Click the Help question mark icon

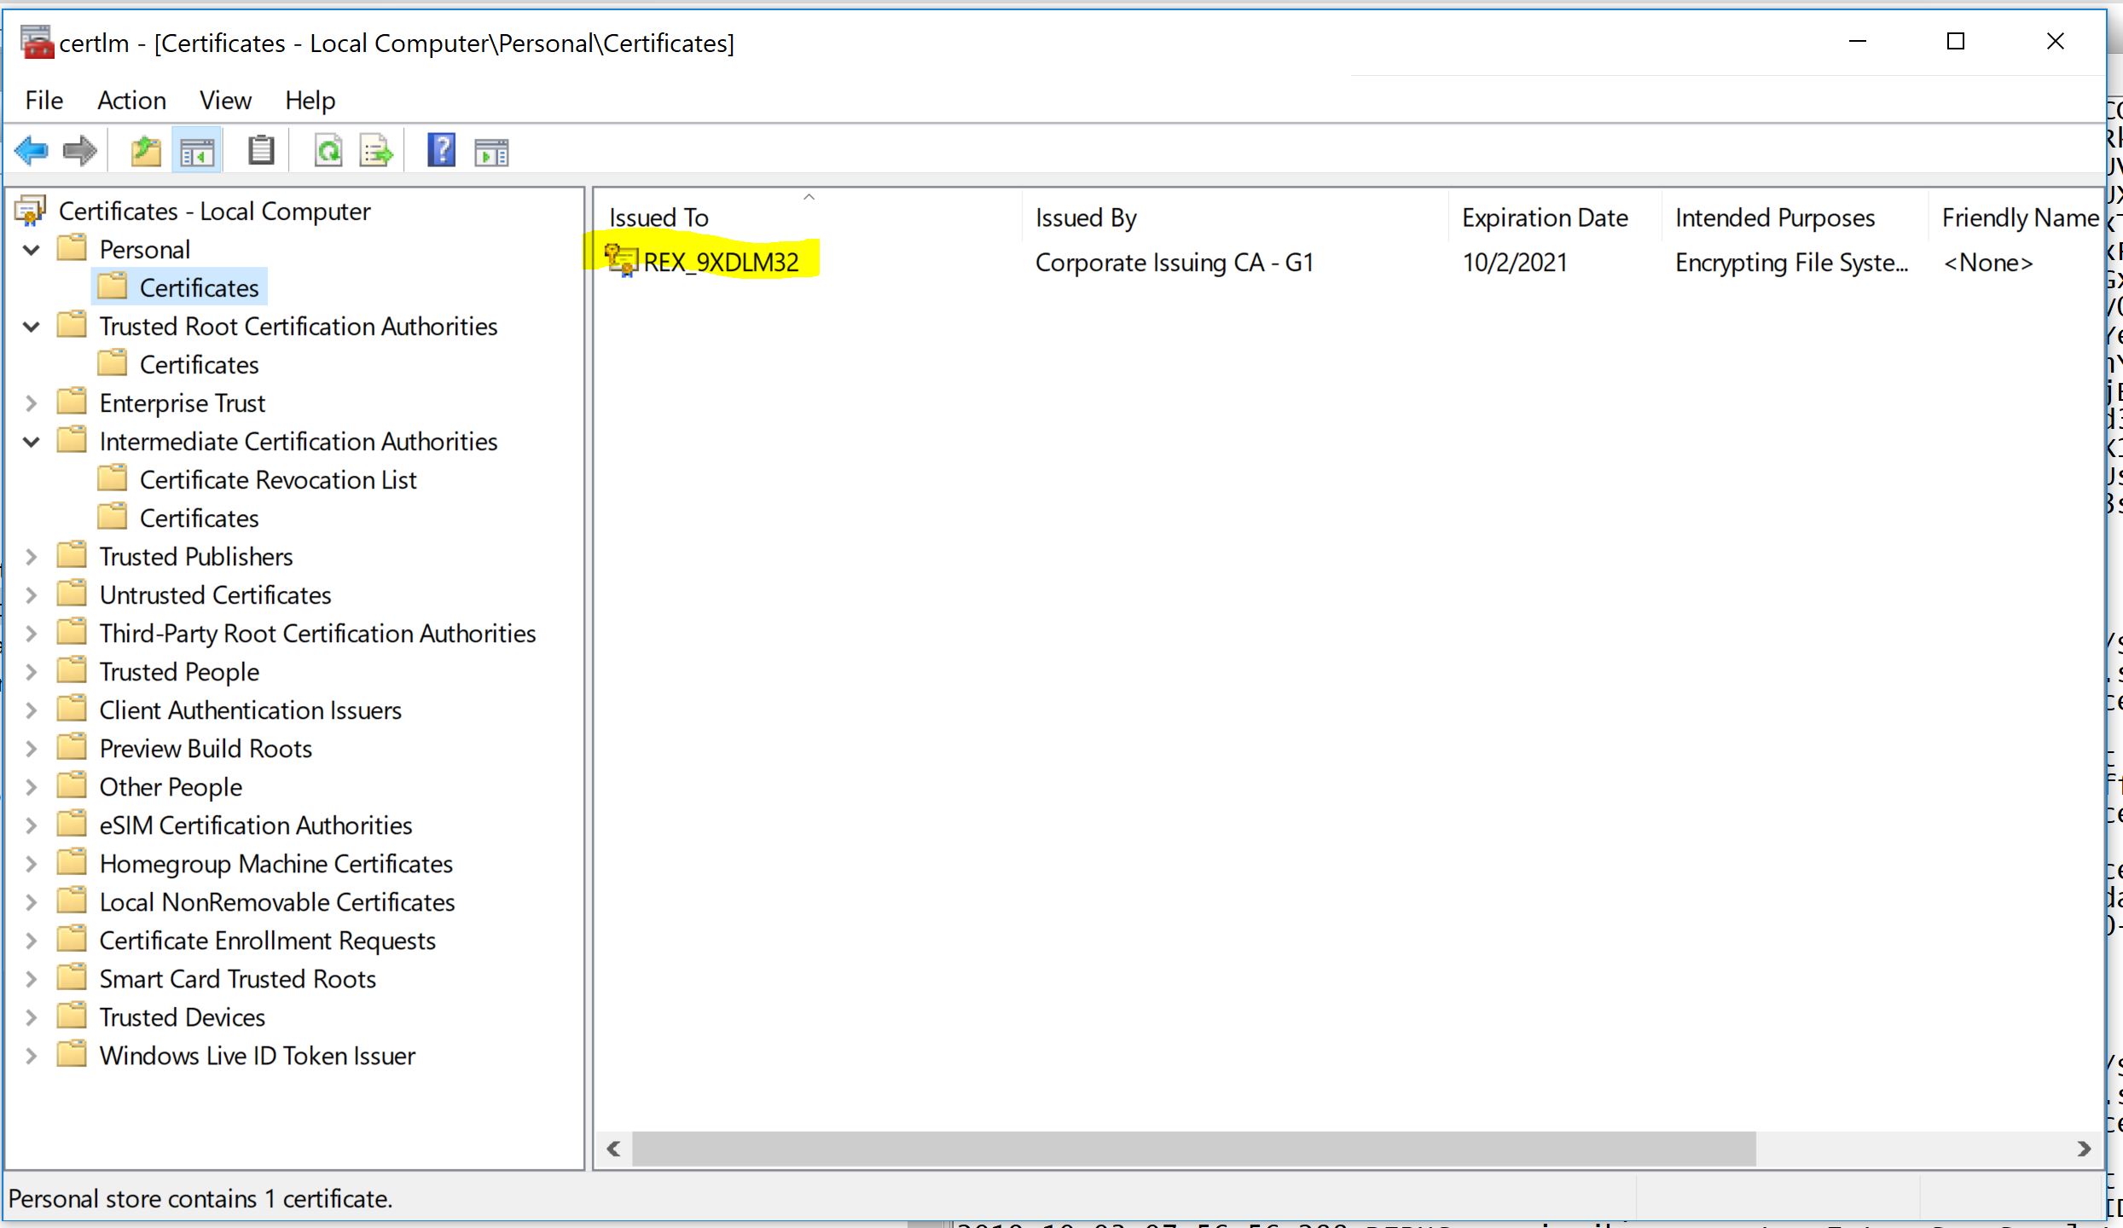[442, 151]
